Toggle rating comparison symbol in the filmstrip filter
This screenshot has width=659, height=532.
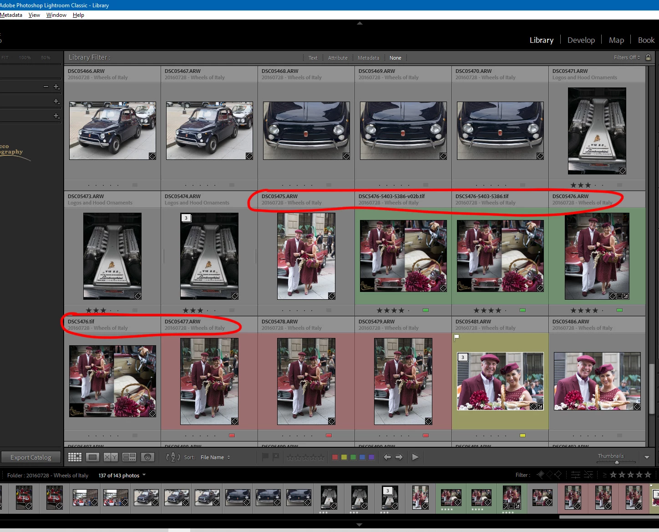pos(604,475)
